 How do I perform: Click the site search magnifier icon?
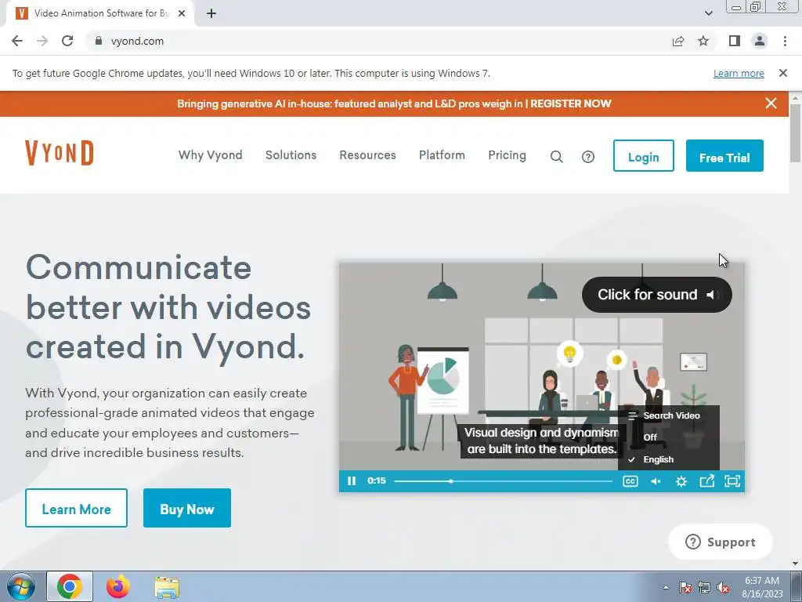pos(557,157)
